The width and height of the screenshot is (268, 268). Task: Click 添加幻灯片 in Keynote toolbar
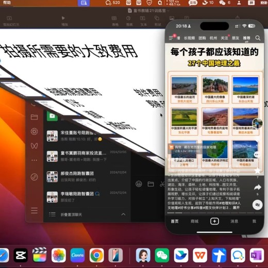coord(11,21)
